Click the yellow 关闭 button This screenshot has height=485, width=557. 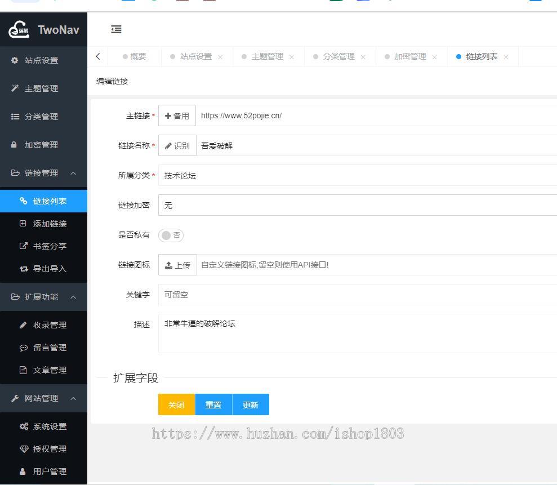(176, 404)
